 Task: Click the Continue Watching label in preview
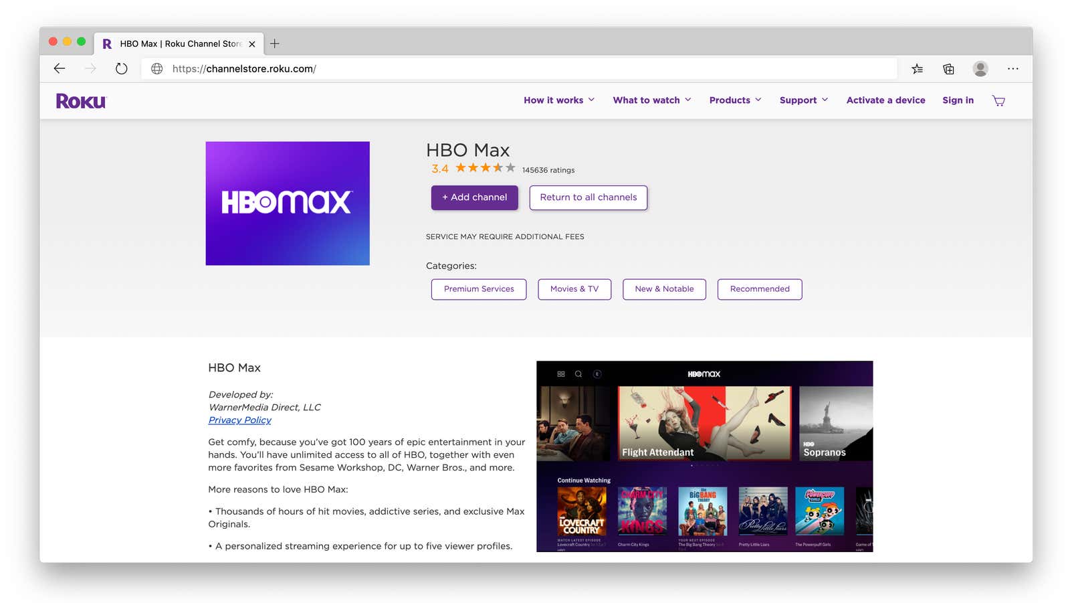point(584,481)
